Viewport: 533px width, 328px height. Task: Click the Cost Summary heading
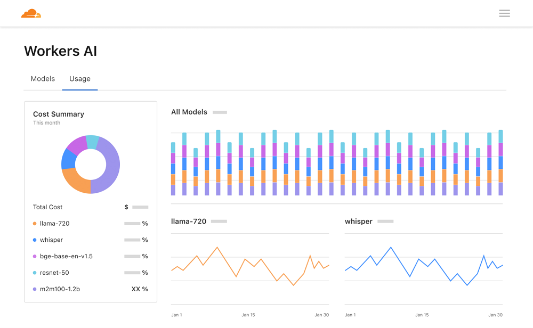coord(59,114)
